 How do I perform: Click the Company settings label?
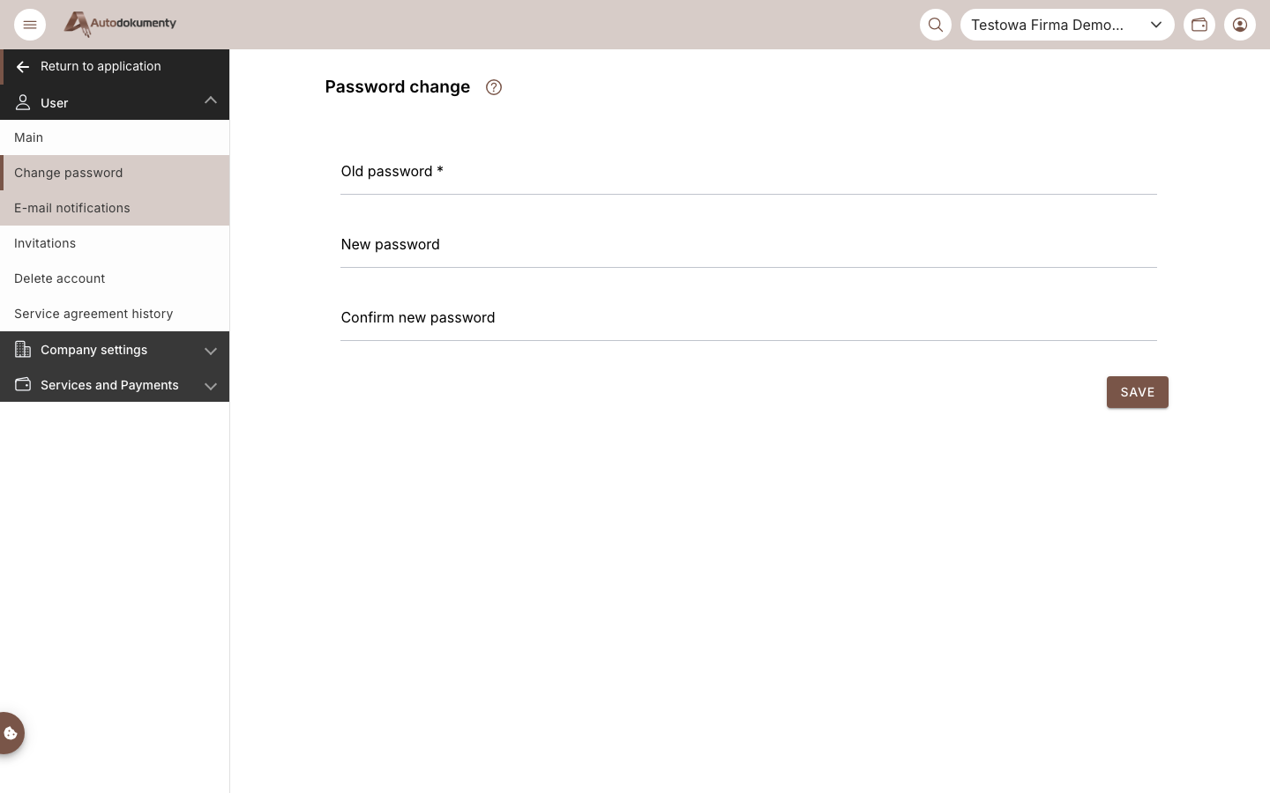93,350
